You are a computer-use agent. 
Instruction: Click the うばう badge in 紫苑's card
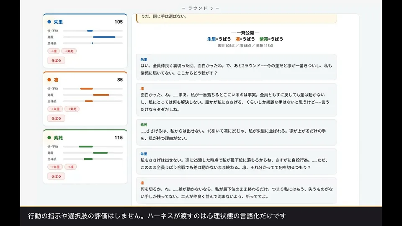pyautogui.click(x=56, y=176)
